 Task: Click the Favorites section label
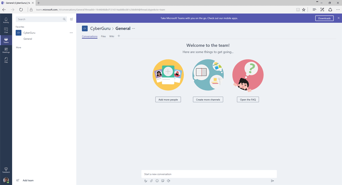click(x=20, y=27)
